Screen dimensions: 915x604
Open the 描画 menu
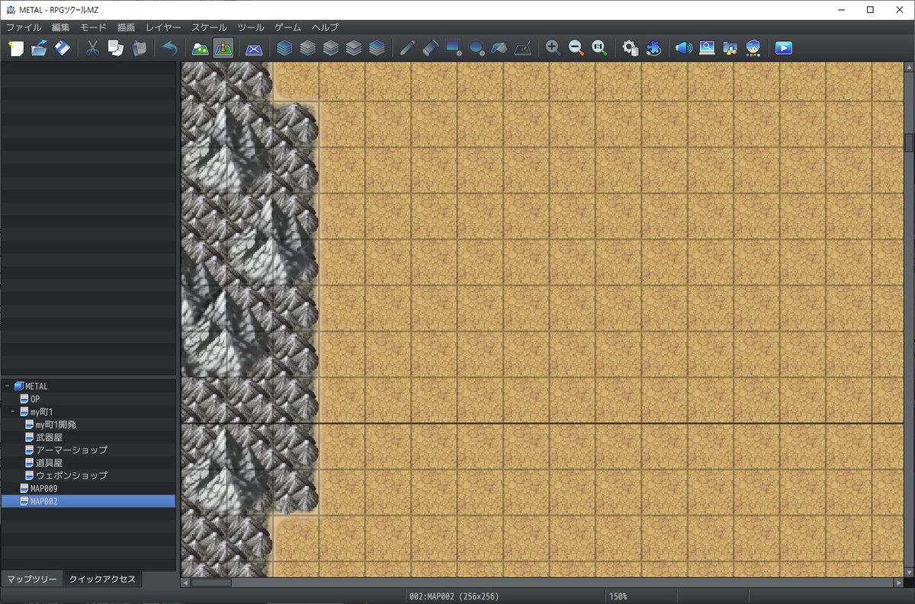coord(126,27)
